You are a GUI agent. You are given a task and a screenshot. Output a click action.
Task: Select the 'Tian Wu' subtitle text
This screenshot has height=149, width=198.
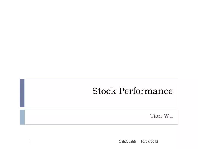(161, 116)
